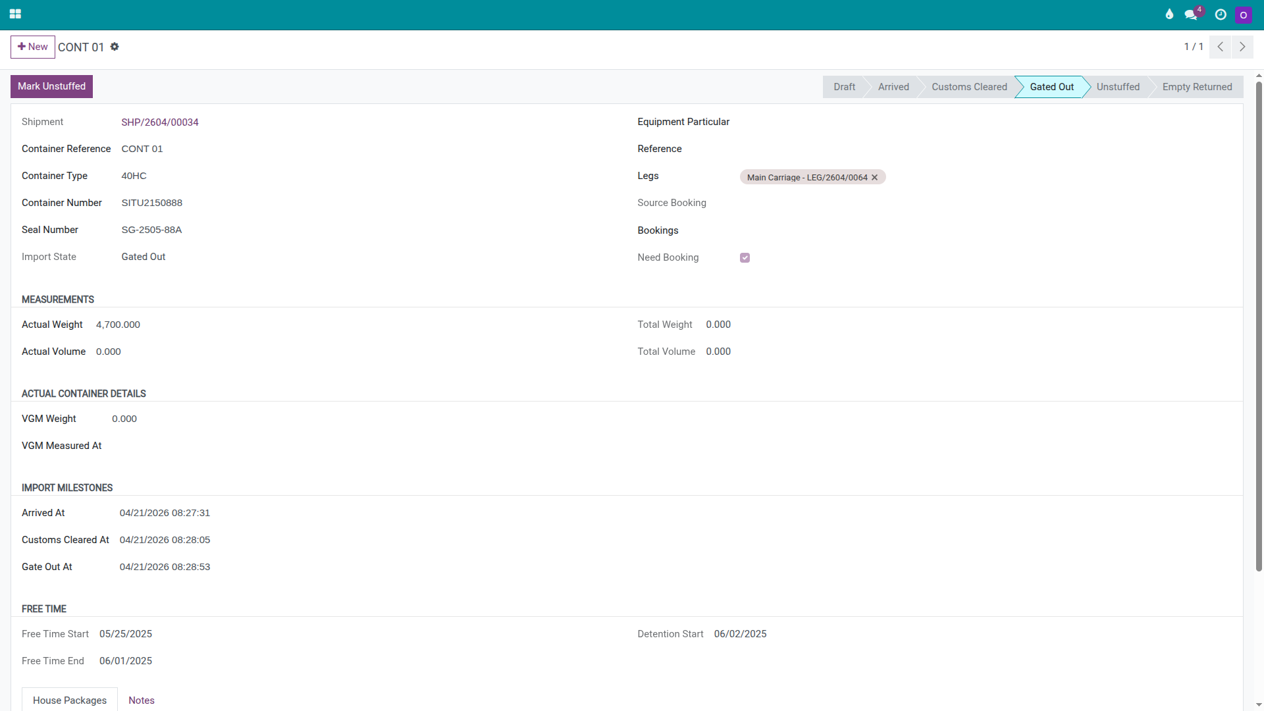Click the VGM Measured At date field

363,446
